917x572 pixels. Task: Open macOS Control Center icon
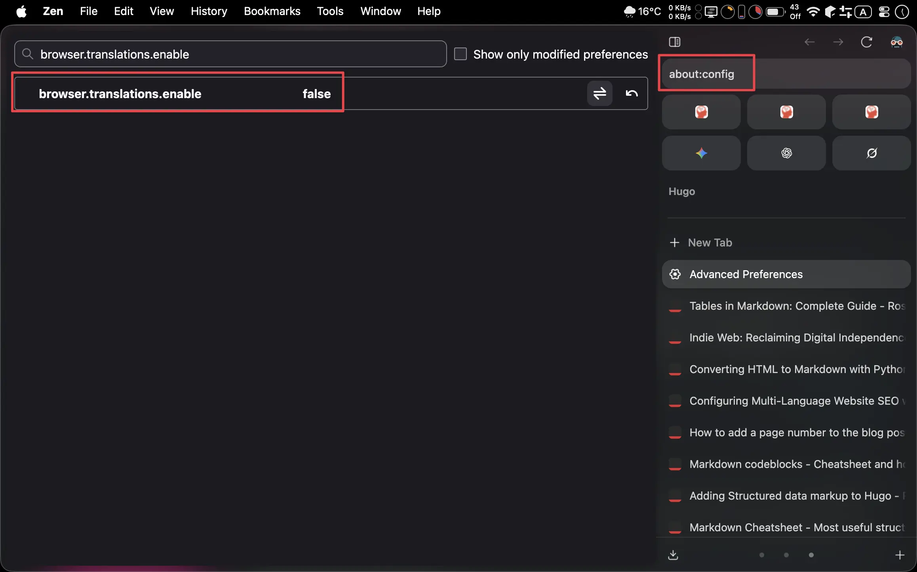[884, 12]
